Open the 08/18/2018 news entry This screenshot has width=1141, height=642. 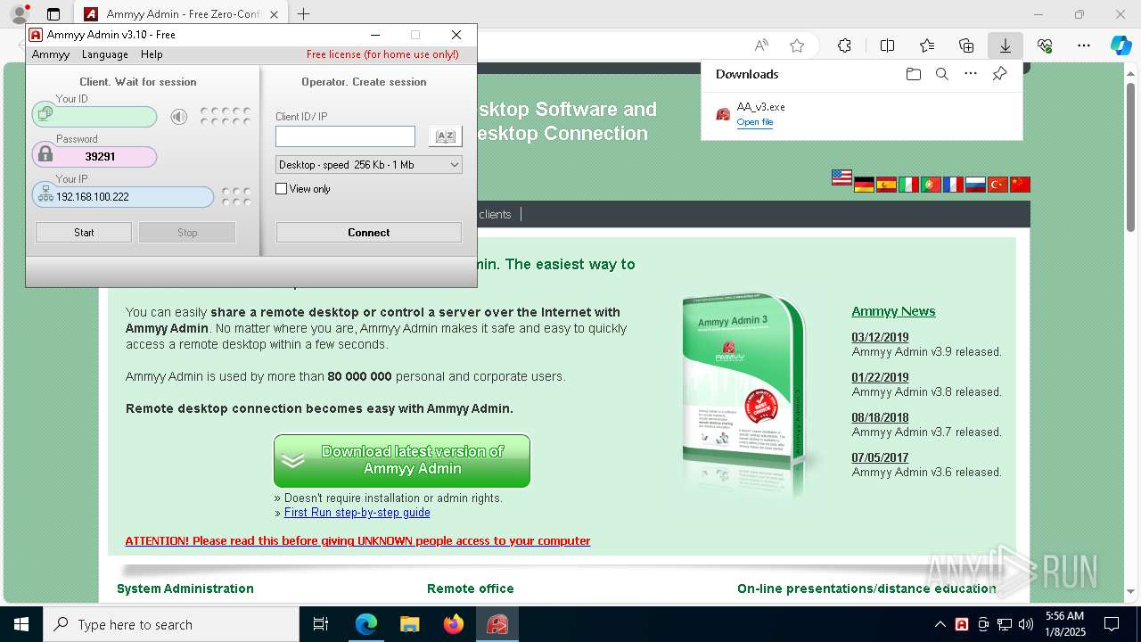point(880,417)
